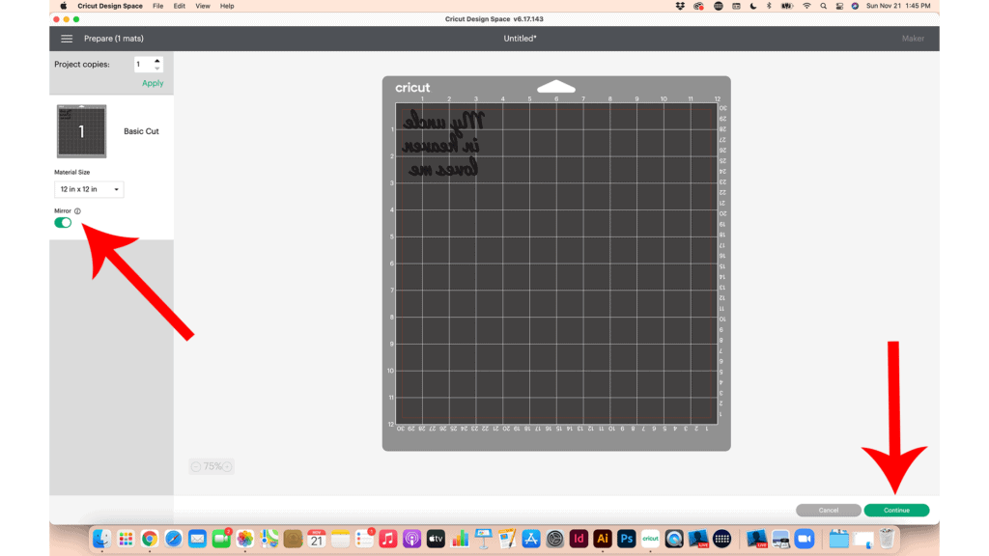Increase project copies with the up stepper arrow
This screenshot has height=556, width=989.
pos(157,61)
